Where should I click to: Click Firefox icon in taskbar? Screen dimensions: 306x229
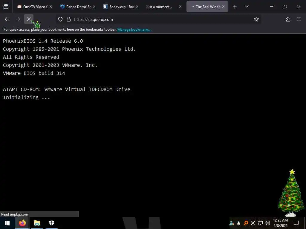pyautogui.click(x=22, y=223)
